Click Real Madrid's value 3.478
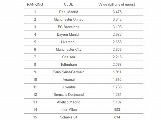 pos(117,12)
